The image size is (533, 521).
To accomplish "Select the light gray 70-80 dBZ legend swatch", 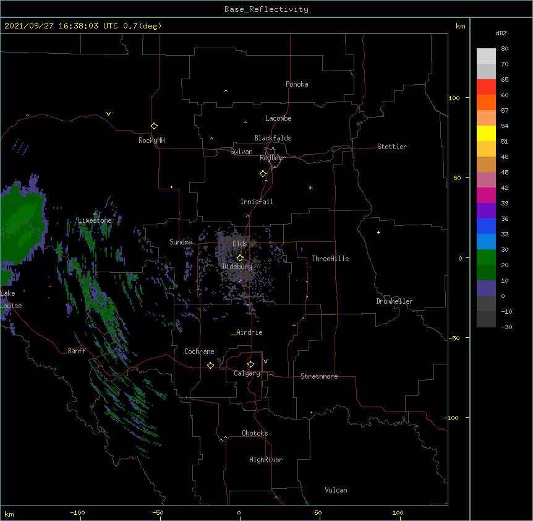I will pyautogui.click(x=486, y=56).
